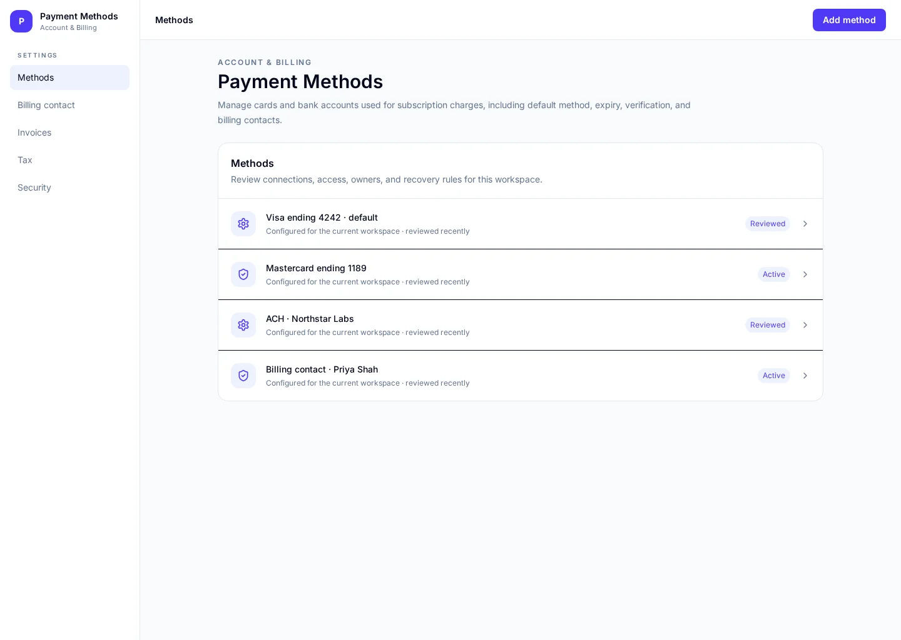
Task: Click Reviewed badge on Visa 4242 row
Action: coord(768,224)
